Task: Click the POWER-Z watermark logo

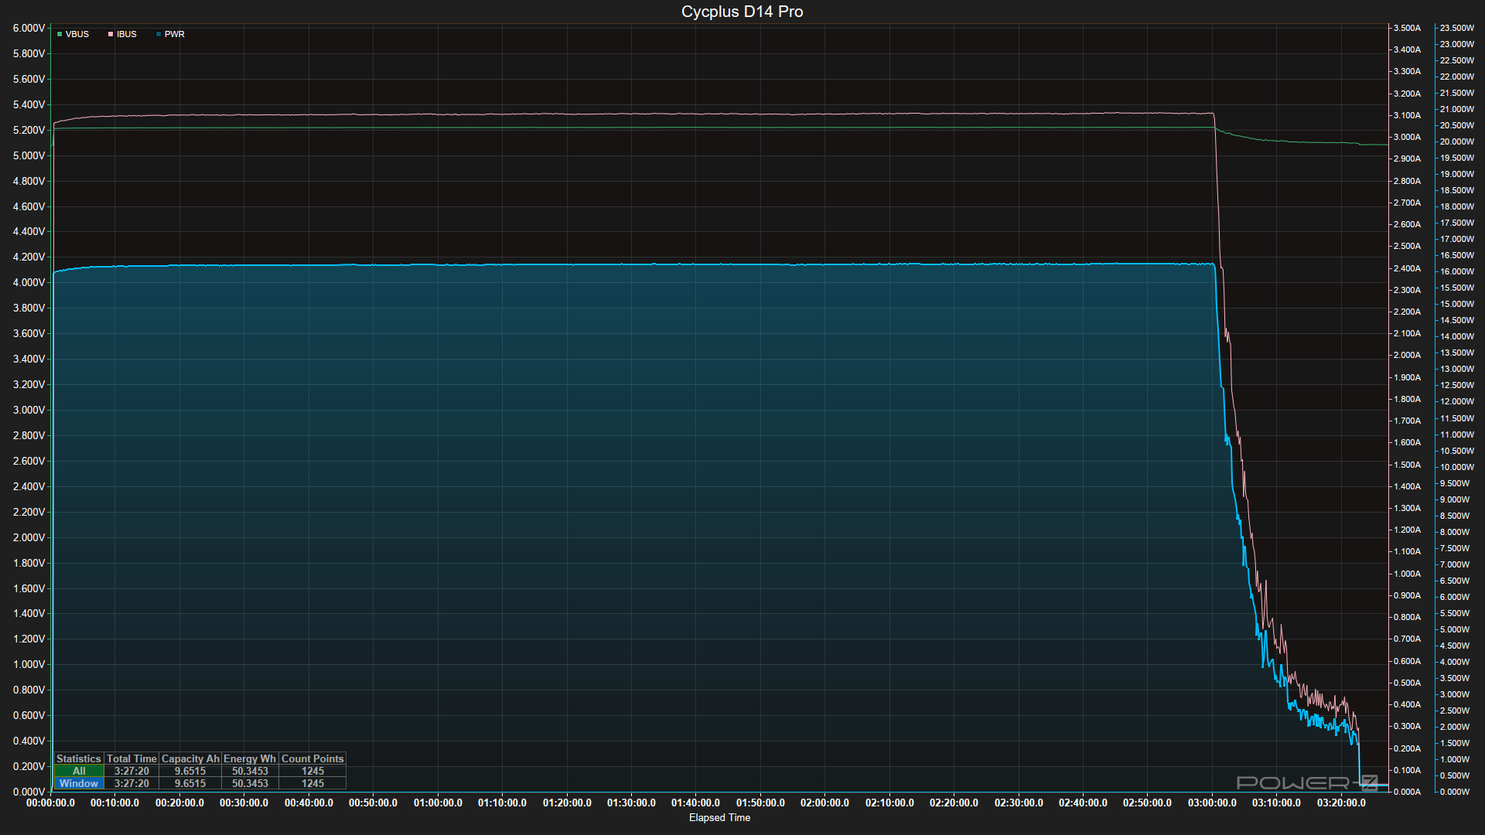Action: click(x=1306, y=782)
